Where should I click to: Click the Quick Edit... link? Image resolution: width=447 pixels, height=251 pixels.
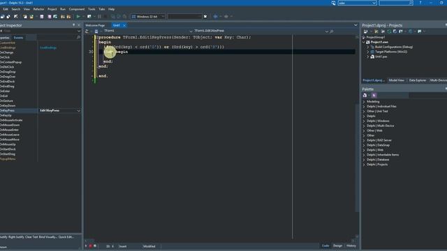tap(66, 237)
